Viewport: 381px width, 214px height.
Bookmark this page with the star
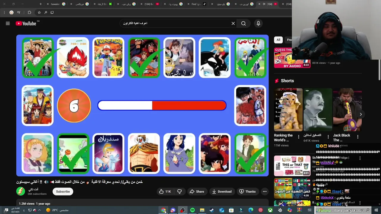(39, 12)
